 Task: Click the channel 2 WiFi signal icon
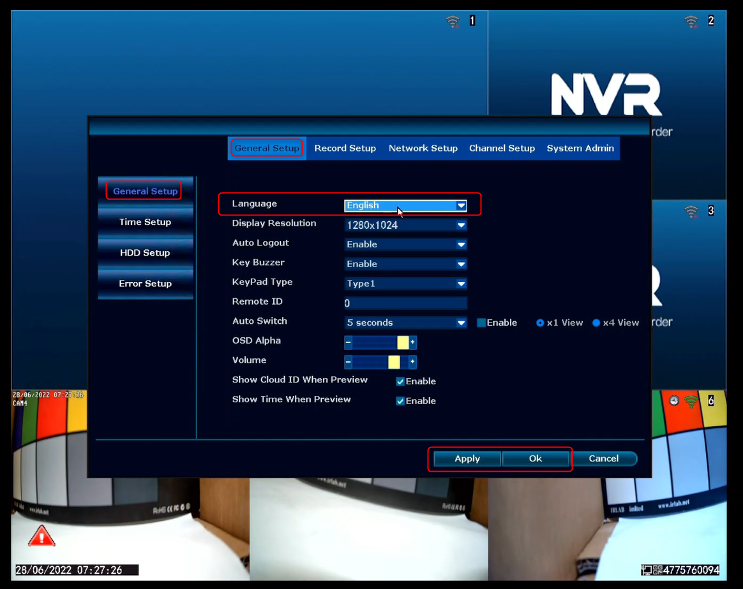pyautogui.click(x=691, y=21)
